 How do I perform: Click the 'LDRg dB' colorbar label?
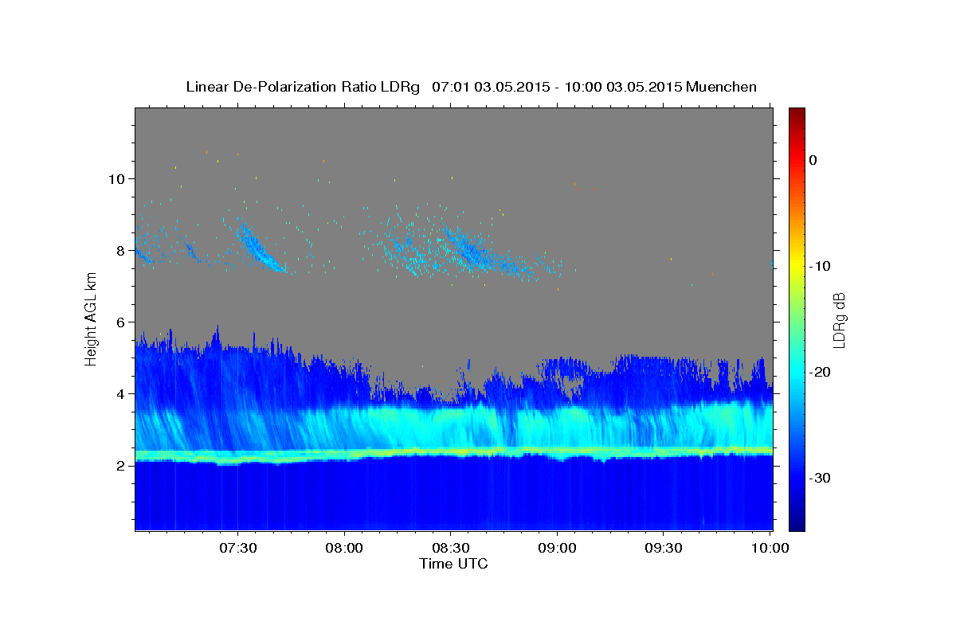839,319
